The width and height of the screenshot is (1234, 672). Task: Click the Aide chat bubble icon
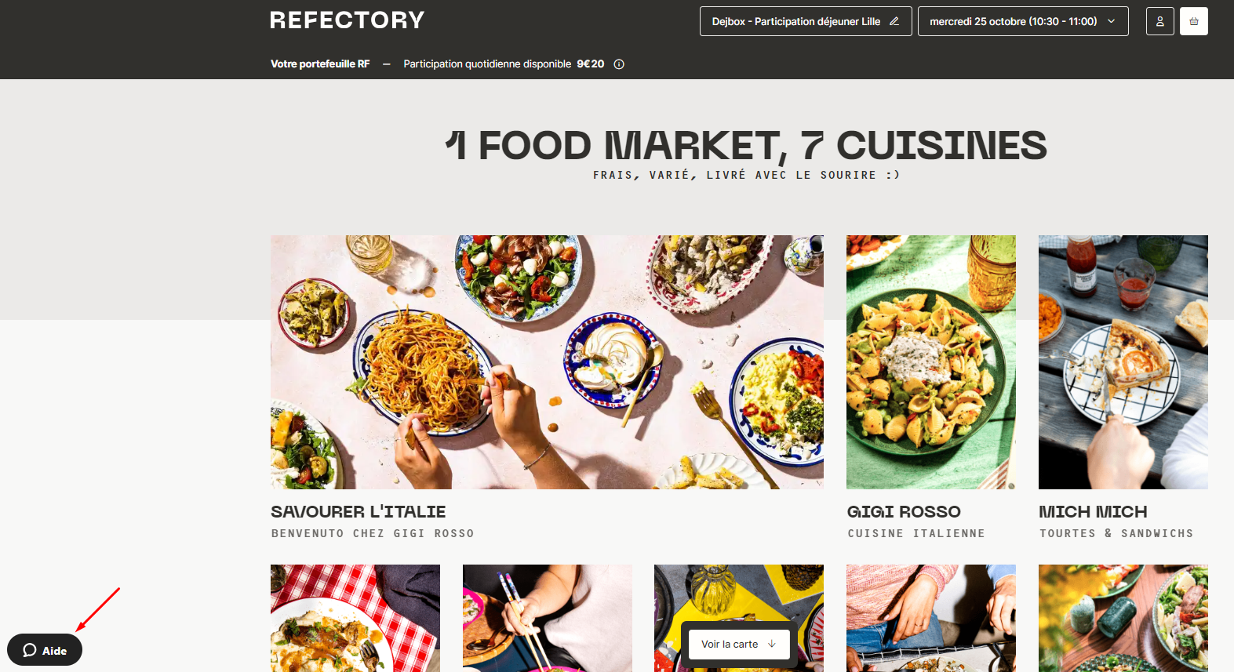(30, 650)
